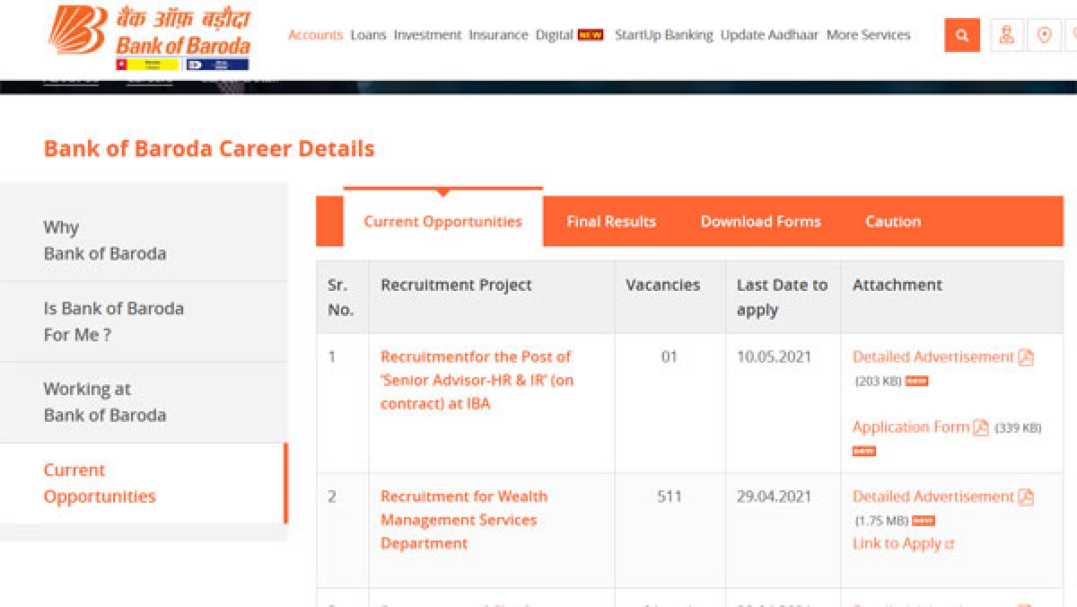1077x607 pixels.
Task: Open Working at Bank of Baroda sidebar item
Action: (x=144, y=402)
